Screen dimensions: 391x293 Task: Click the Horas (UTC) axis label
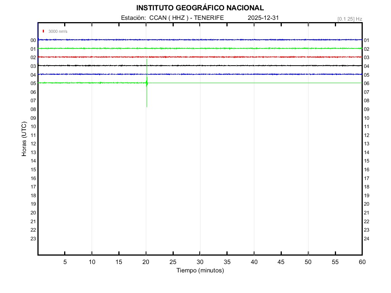coord(24,139)
